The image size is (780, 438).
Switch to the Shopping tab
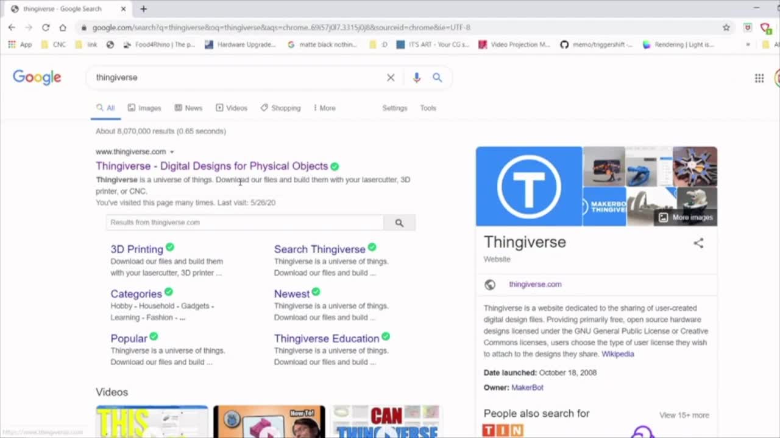(280, 108)
